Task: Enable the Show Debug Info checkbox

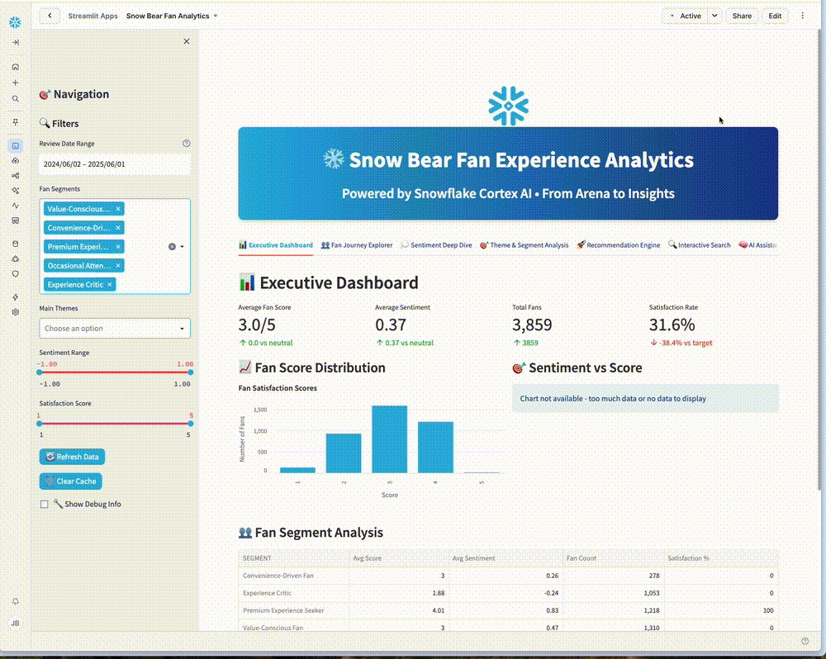Action: pos(45,504)
